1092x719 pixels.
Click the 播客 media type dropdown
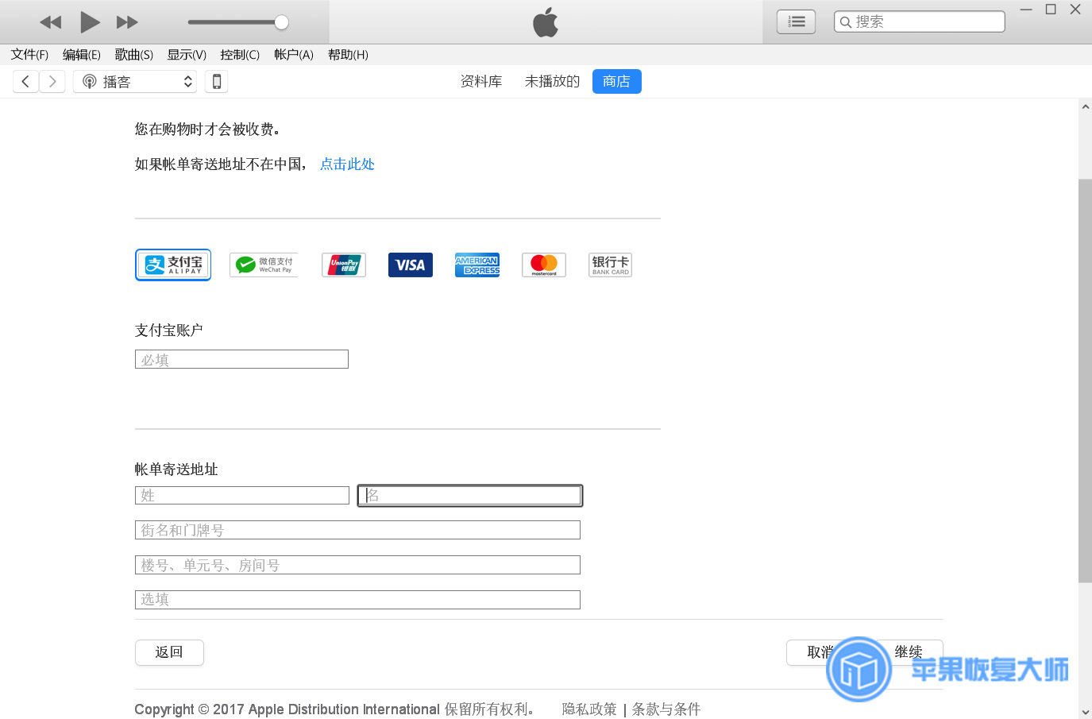click(134, 81)
